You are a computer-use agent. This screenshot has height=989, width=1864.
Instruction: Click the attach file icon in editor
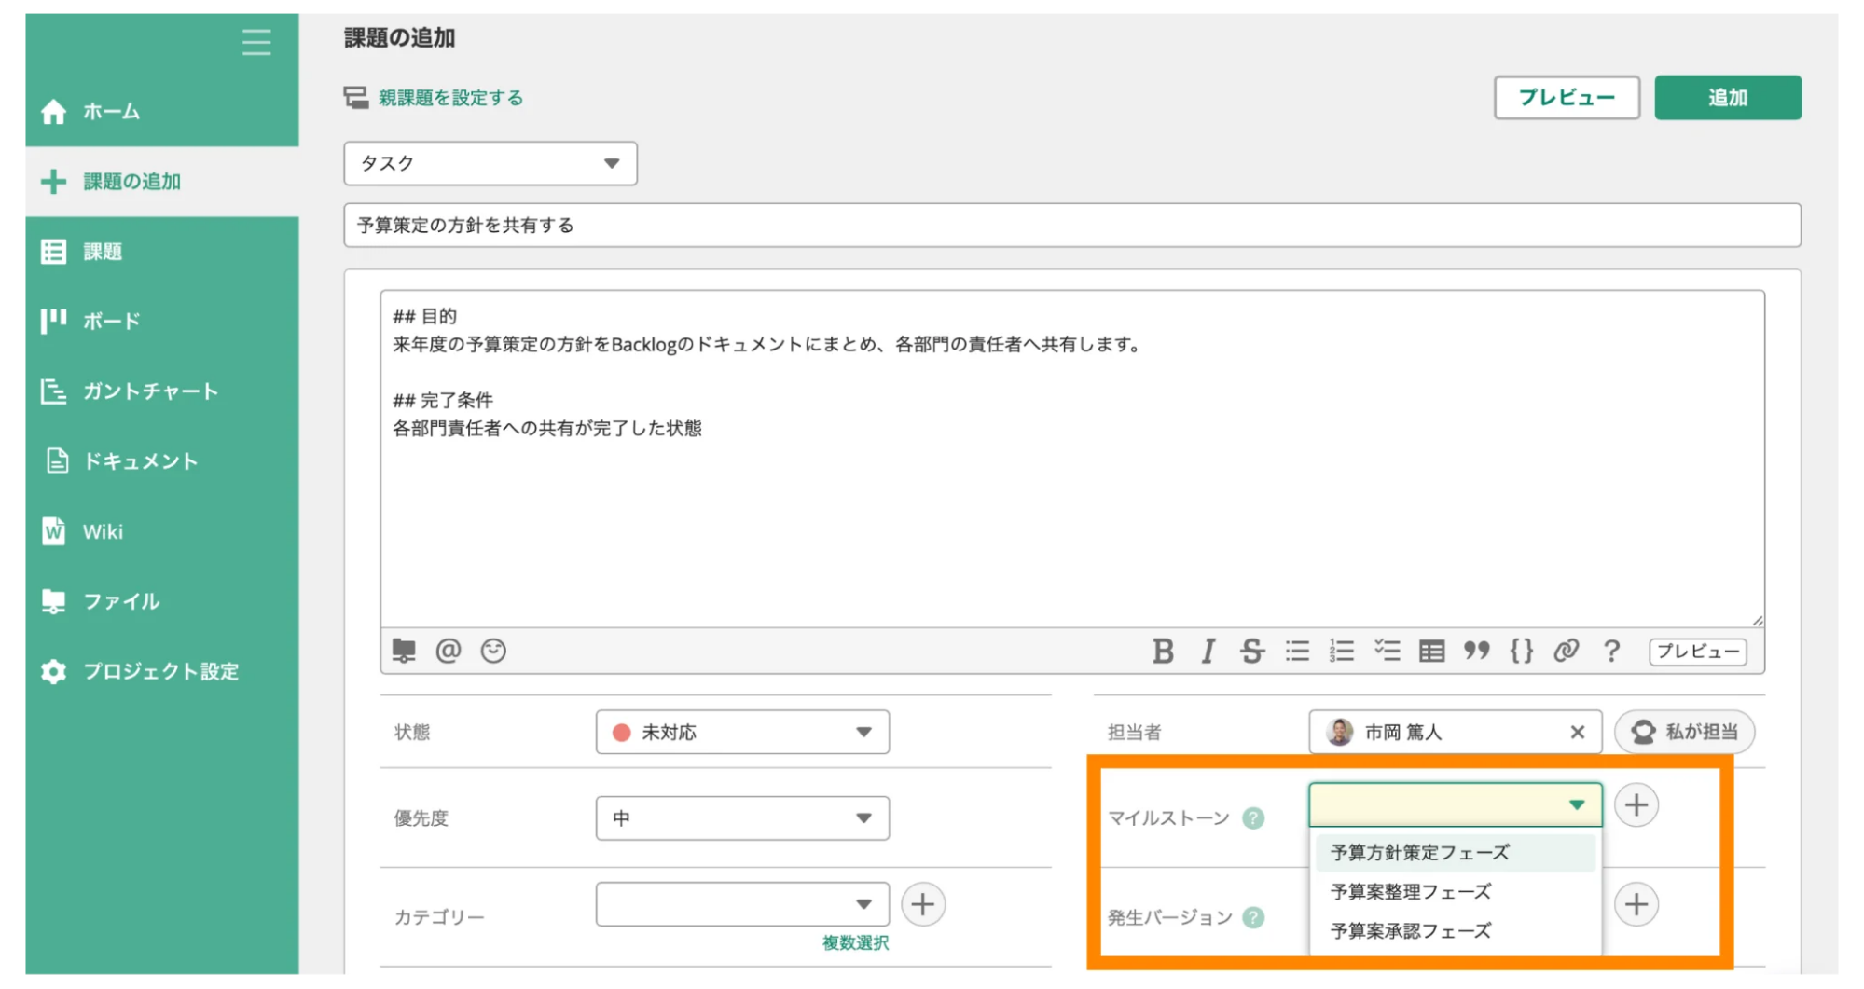pos(404,651)
